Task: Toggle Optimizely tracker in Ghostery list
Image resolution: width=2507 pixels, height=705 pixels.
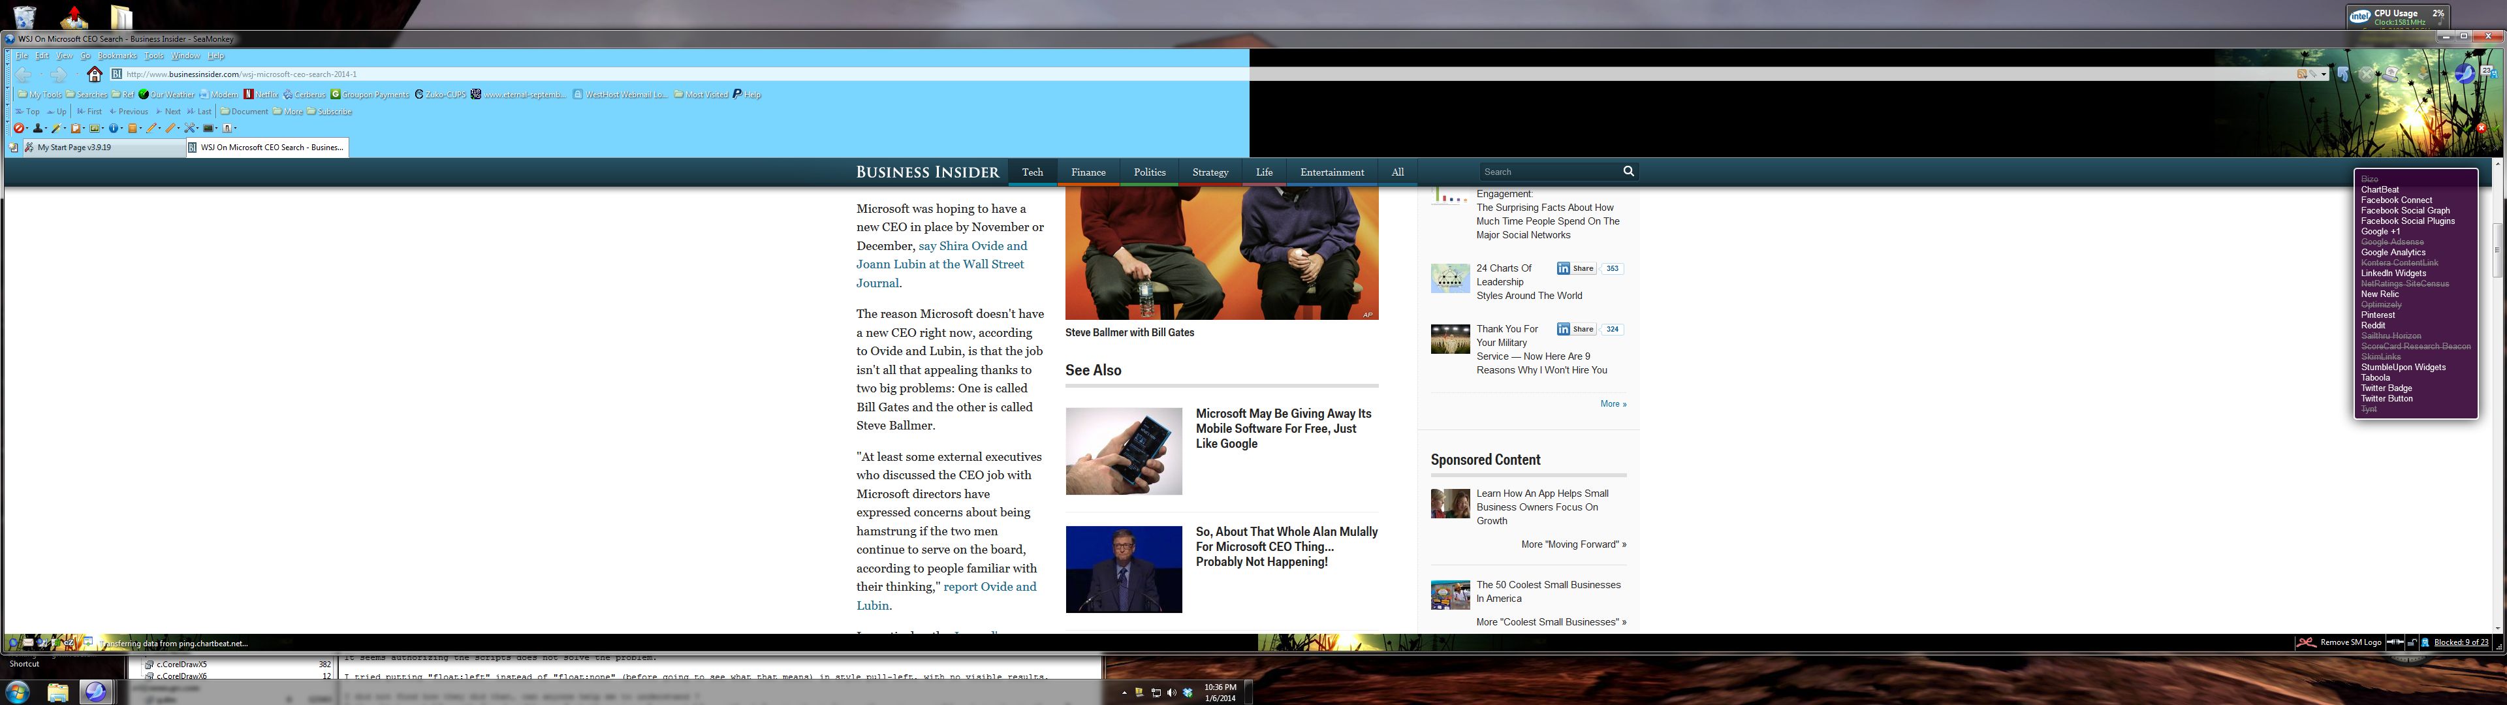Action: tap(2382, 305)
